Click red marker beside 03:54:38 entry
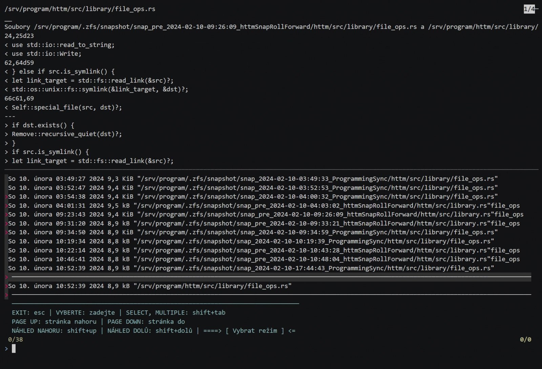This screenshot has height=369, width=542. point(6,197)
